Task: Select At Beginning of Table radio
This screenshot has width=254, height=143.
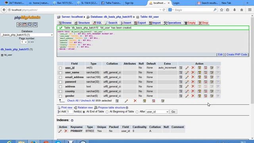Action: (x=107, y=112)
